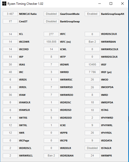
Task: Select the Cmd2T 1T value box
Action: (10, 21)
